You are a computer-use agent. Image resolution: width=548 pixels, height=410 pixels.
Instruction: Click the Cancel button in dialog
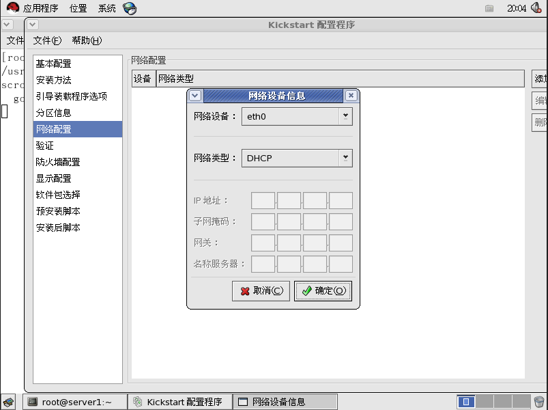click(x=261, y=290)
